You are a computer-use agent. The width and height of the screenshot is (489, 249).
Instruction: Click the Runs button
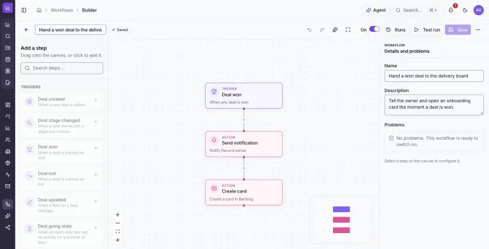(396, 30)
